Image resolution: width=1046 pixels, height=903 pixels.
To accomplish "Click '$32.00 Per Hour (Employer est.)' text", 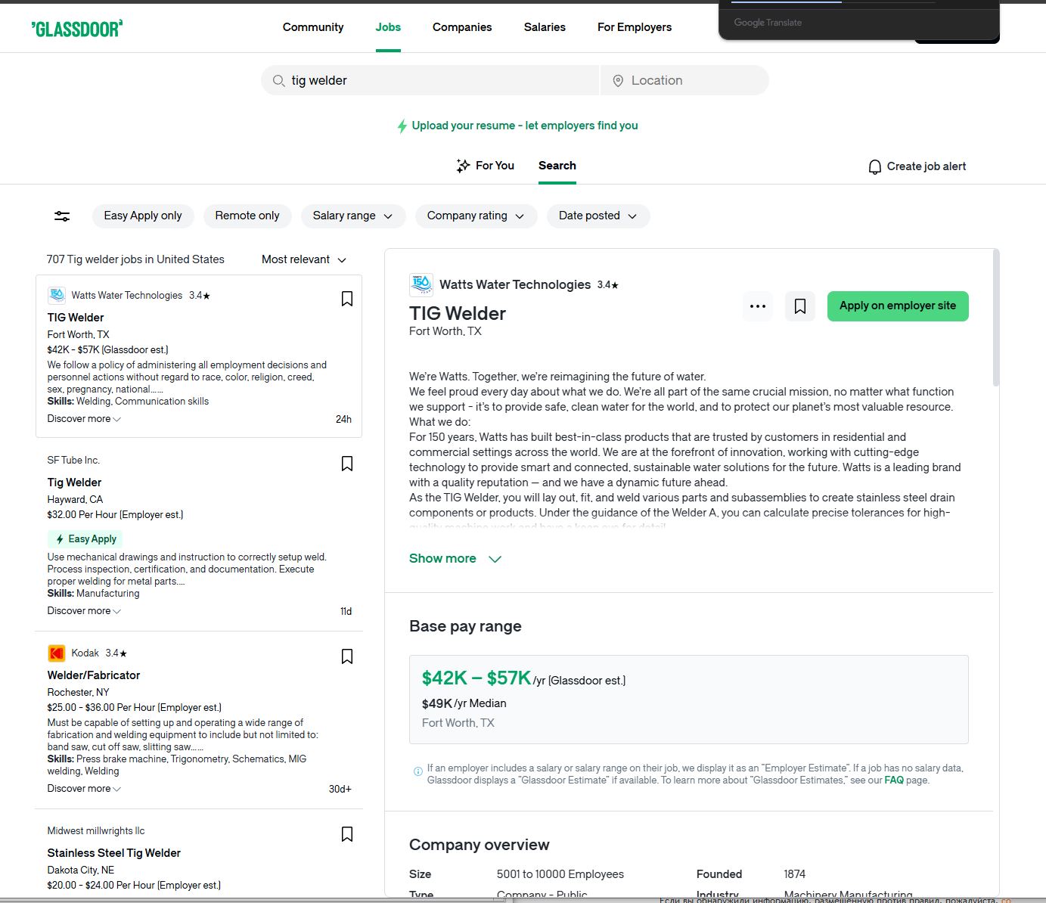I will 115,515.
